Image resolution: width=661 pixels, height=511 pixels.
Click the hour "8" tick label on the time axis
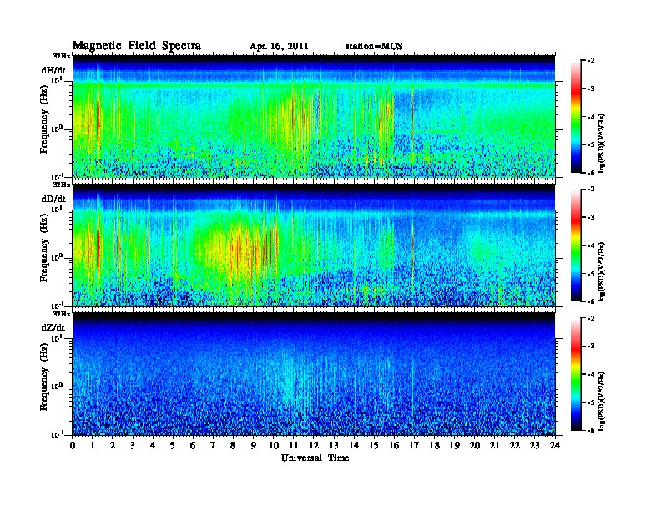click(233, 445)
